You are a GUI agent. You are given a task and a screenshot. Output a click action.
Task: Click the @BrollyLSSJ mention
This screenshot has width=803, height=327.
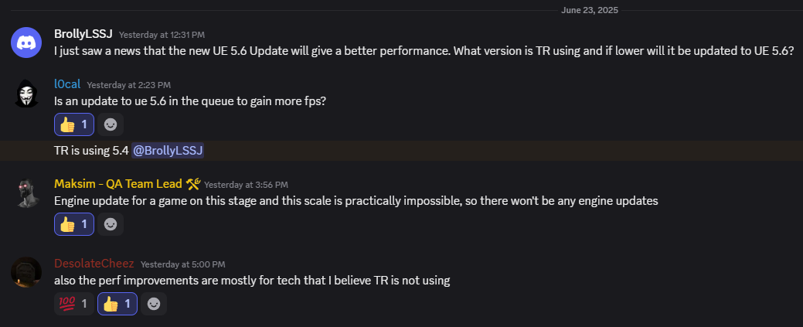click(168, 151)
